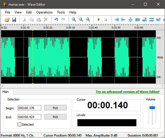Paste audio using the clipboard icon
The width and height of the screenshot is (165, 138).
coord(39,20)
